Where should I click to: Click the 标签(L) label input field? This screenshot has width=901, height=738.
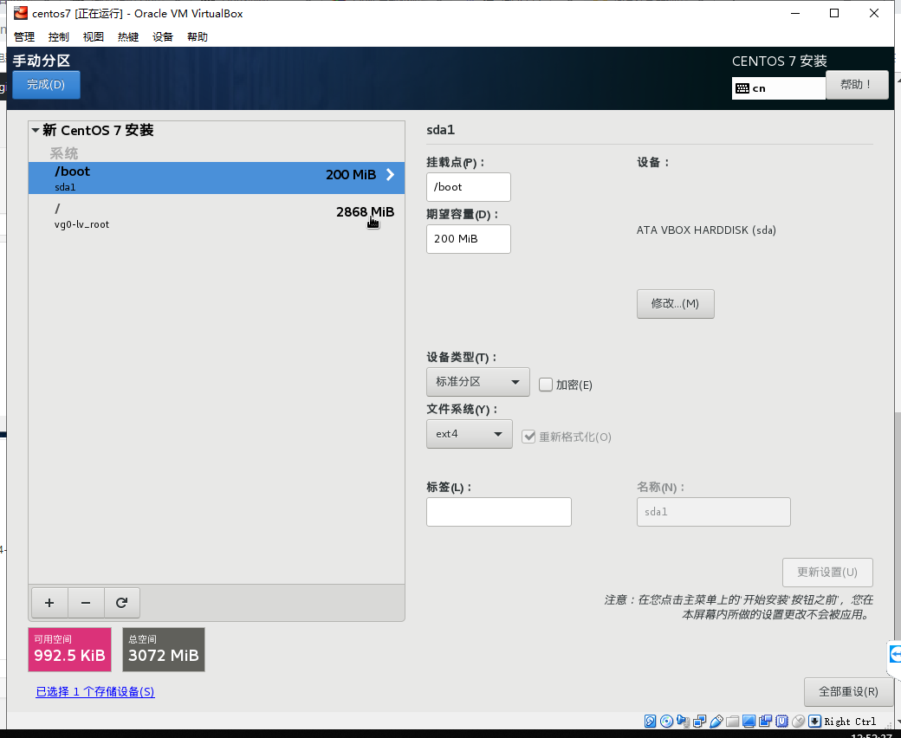pyautogui.click(x=499, y=512)
